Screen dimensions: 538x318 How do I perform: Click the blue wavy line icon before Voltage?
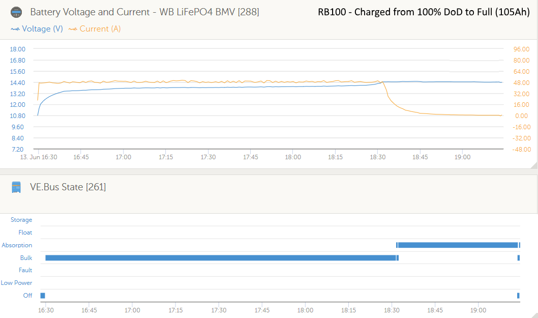(15, 29)
